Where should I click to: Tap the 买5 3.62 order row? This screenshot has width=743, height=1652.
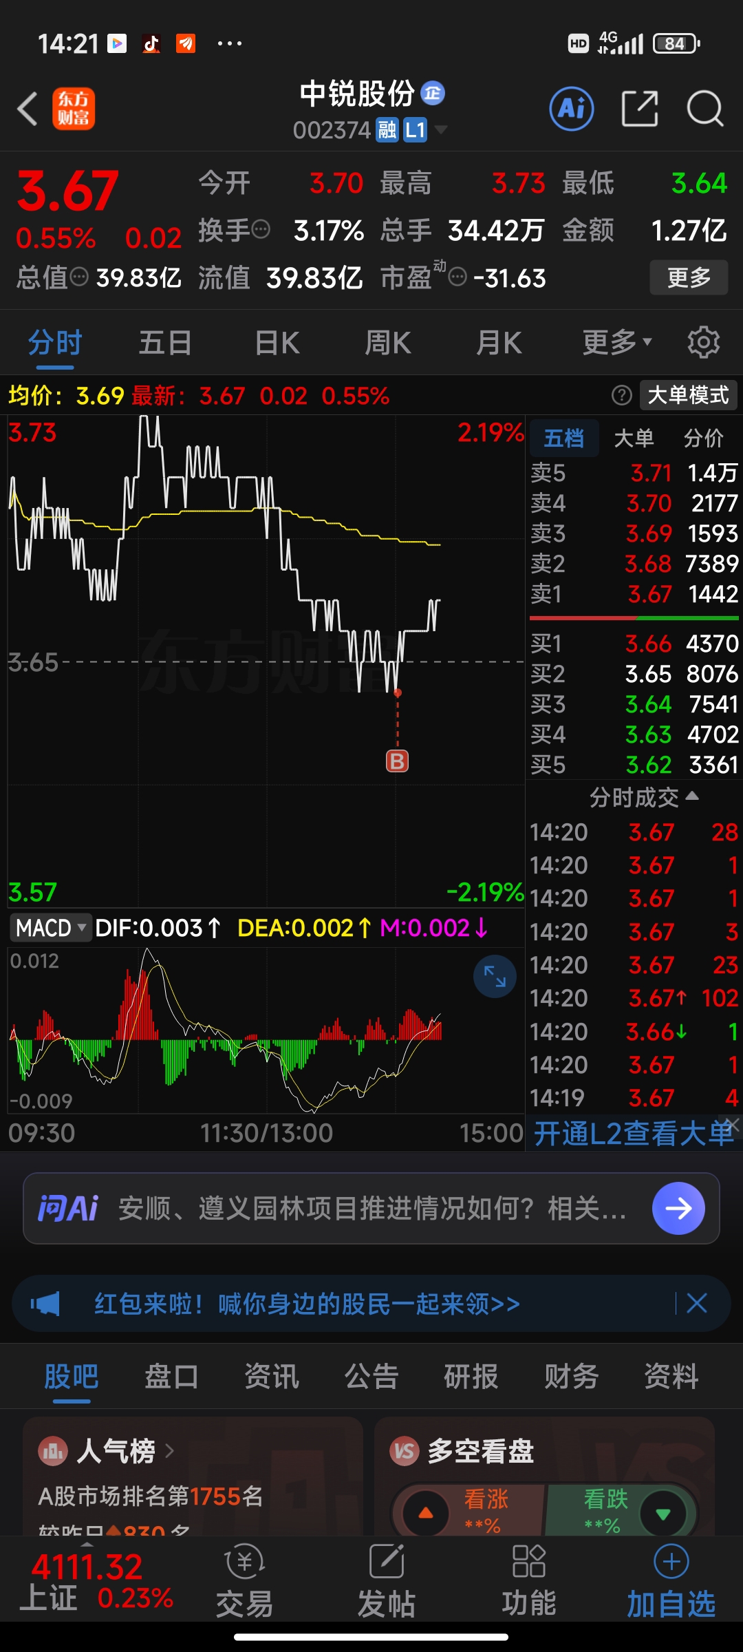[x=634, y=764]
